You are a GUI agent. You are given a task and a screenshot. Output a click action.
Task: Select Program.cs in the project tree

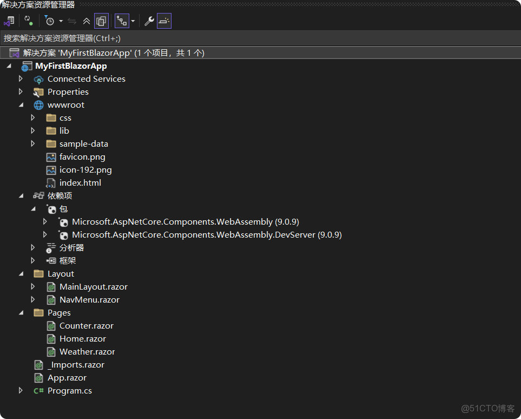tap(69, 390)
